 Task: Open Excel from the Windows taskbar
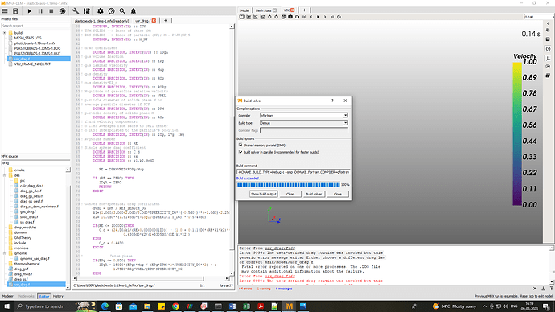coord(246,306)
